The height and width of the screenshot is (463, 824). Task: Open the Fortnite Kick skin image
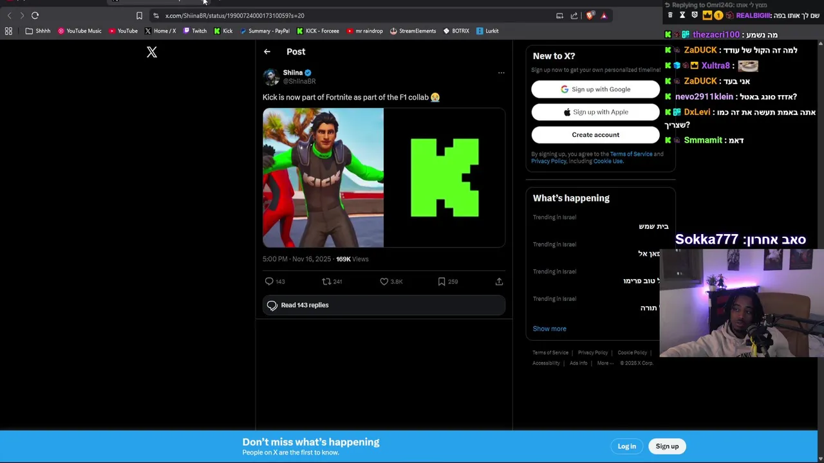point(323,177)
